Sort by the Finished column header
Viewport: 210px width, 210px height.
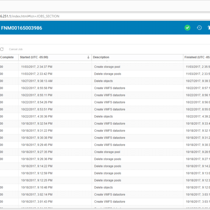coord(197,57)
